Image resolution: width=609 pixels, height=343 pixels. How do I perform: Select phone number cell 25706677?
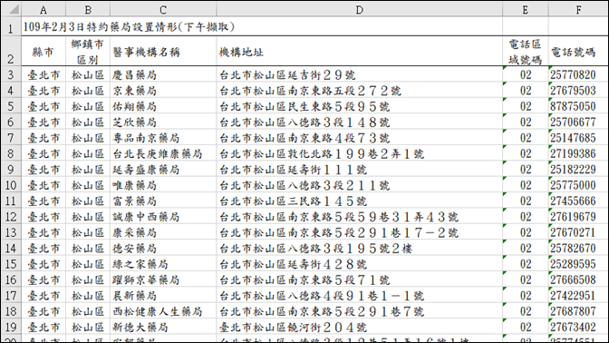click(x=578, y=122)
